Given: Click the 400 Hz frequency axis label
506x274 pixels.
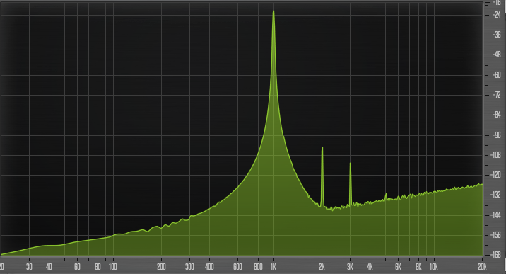Looking at the screenshot, I should tap(209, 267).
